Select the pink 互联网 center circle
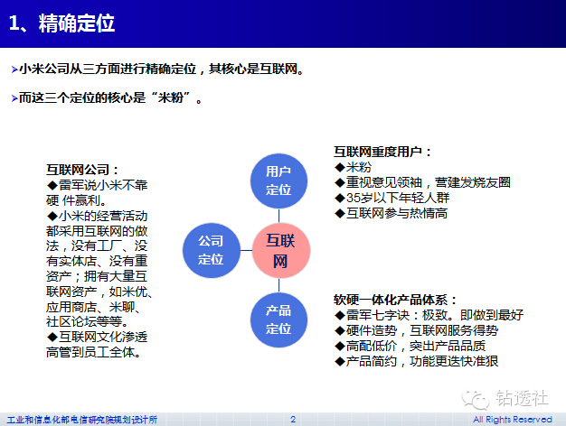This screenshot has width=566, height=426. pos(281,251)
